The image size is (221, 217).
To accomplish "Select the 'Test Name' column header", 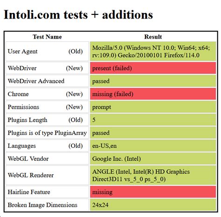I will (x=47, y=37).
